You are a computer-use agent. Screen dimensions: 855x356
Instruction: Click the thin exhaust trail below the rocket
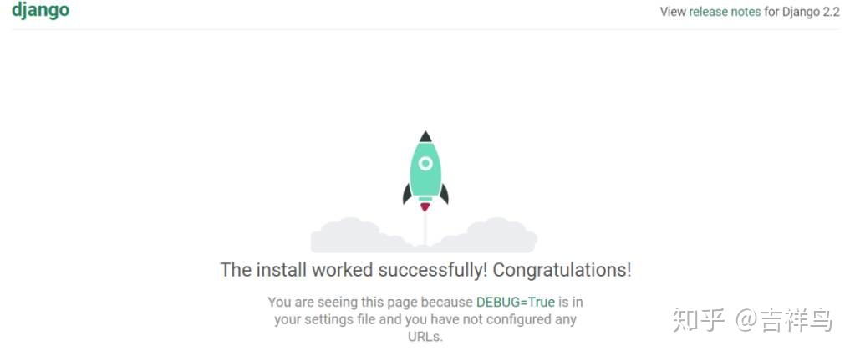[x=425, y=228]
